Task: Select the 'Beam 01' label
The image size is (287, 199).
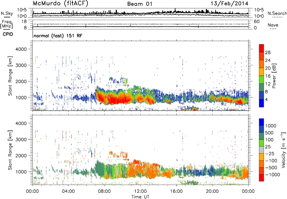Action: [x=140, y=4]
